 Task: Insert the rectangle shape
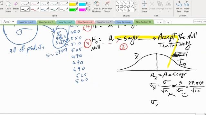click(x=121, y=6)
